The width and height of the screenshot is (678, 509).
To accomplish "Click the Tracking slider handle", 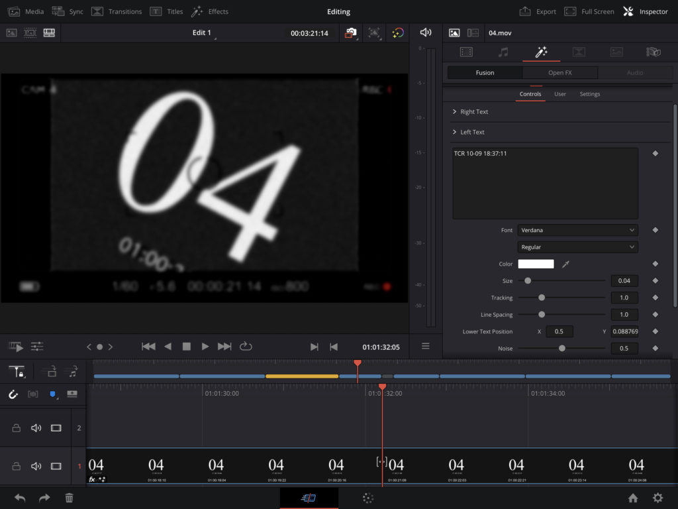I will (x=542, y=298).
